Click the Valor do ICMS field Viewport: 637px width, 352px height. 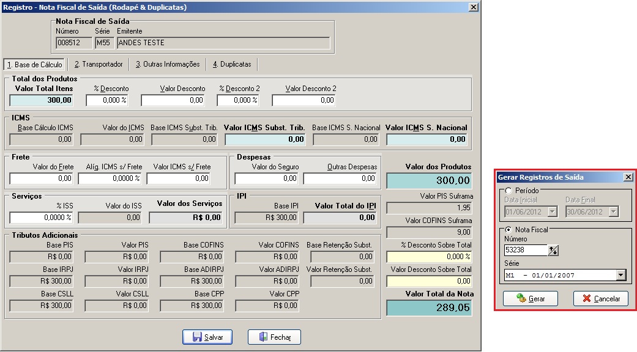(x=113, y=139)
